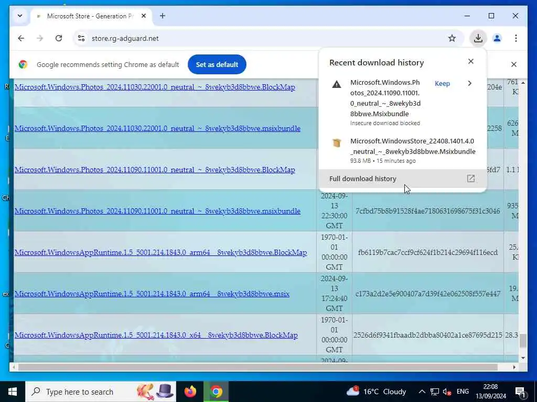Viewport: 537px width, 402px height.
Task: Open the weather widget 16°C Cloudy
Action: pos(376,392)
